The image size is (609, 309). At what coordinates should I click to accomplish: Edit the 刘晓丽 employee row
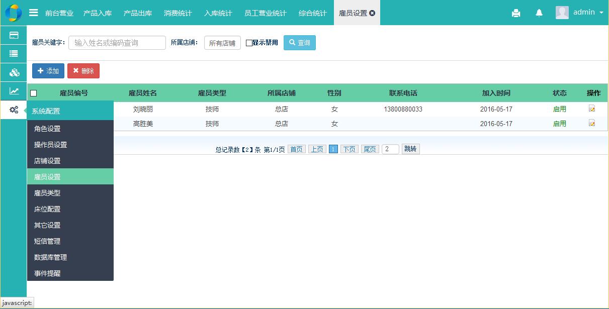(x=592, y=109)
